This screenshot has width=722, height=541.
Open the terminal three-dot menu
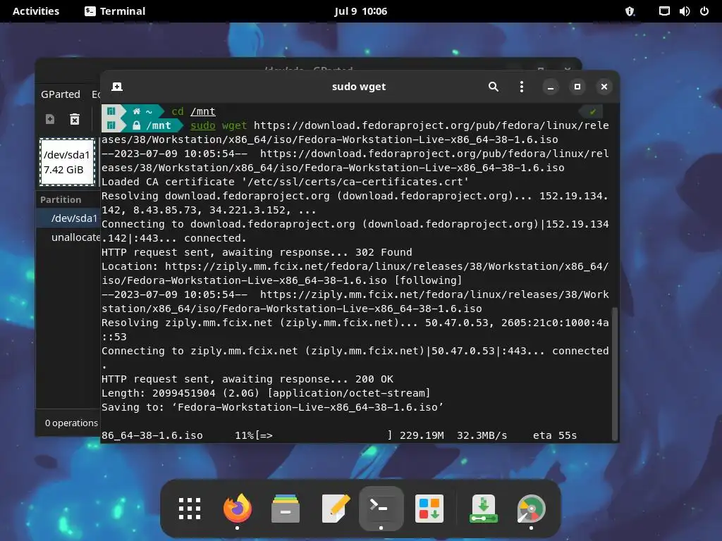(521, 87)
